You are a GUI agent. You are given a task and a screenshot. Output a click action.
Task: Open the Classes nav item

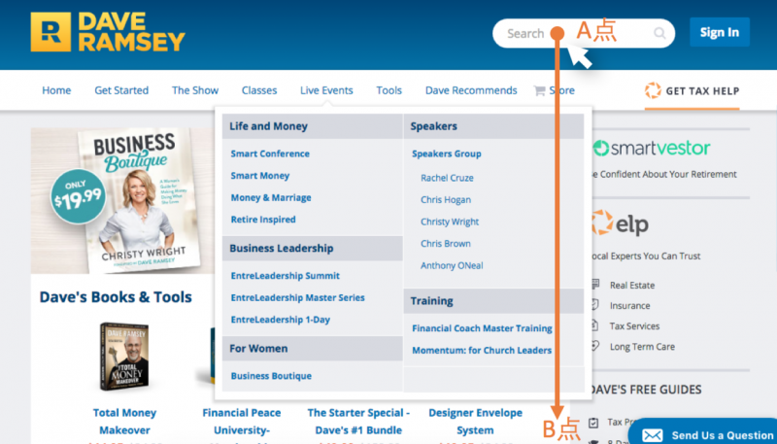coord(259,90)
